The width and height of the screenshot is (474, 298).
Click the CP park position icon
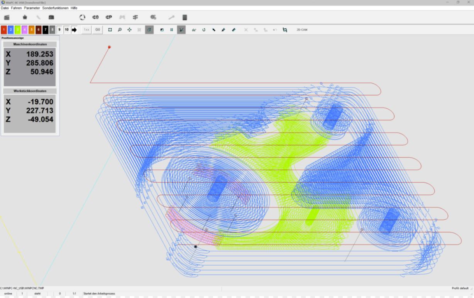pyautogui.click(x=108, y=17)
